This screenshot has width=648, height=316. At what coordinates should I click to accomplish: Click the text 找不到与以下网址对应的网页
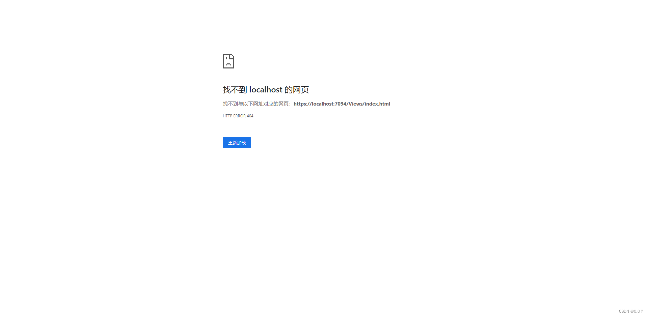[x=255, y=104]
